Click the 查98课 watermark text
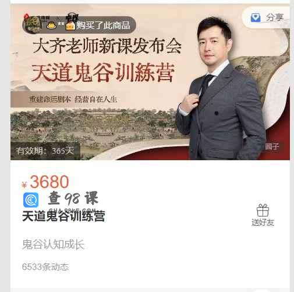Screen dimensions: 294x292 [x=73, y=198]
